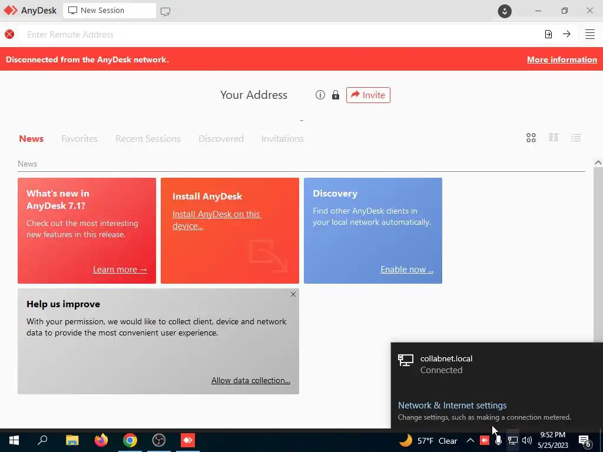Click the round download arrow icon in title bar
The width and height of the screenshot is (603, 452).
[x=505, y=11]
